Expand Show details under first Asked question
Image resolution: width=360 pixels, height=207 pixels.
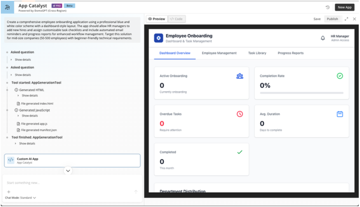coord(20,60)
